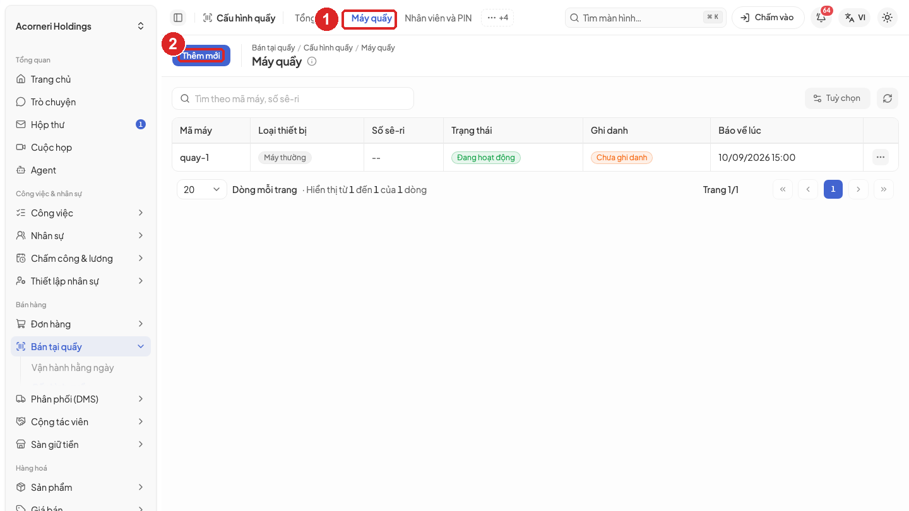Screen dimensions: 909x511
Task: Open the rows-per-page dropdown
Action: pyautogui.click(x=202, y=189)
